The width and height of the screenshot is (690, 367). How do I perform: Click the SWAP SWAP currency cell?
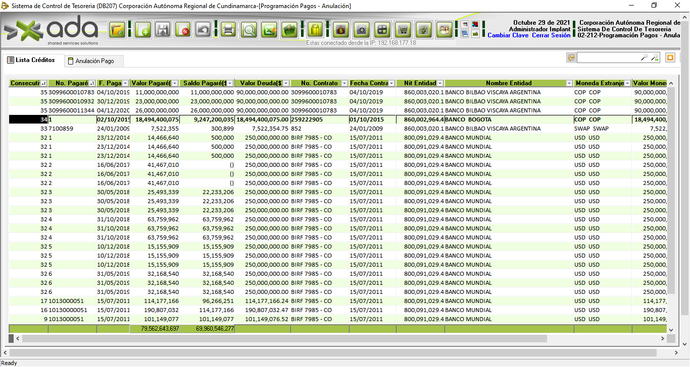point(603,129)
